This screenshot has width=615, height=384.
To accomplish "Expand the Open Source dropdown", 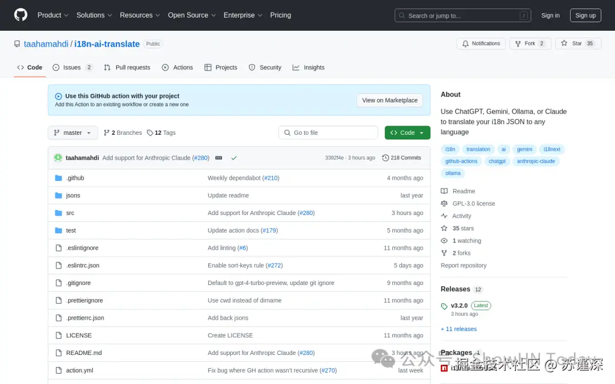I will point(192,15).
